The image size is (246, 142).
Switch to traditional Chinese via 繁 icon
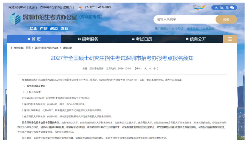coord(227,7)
